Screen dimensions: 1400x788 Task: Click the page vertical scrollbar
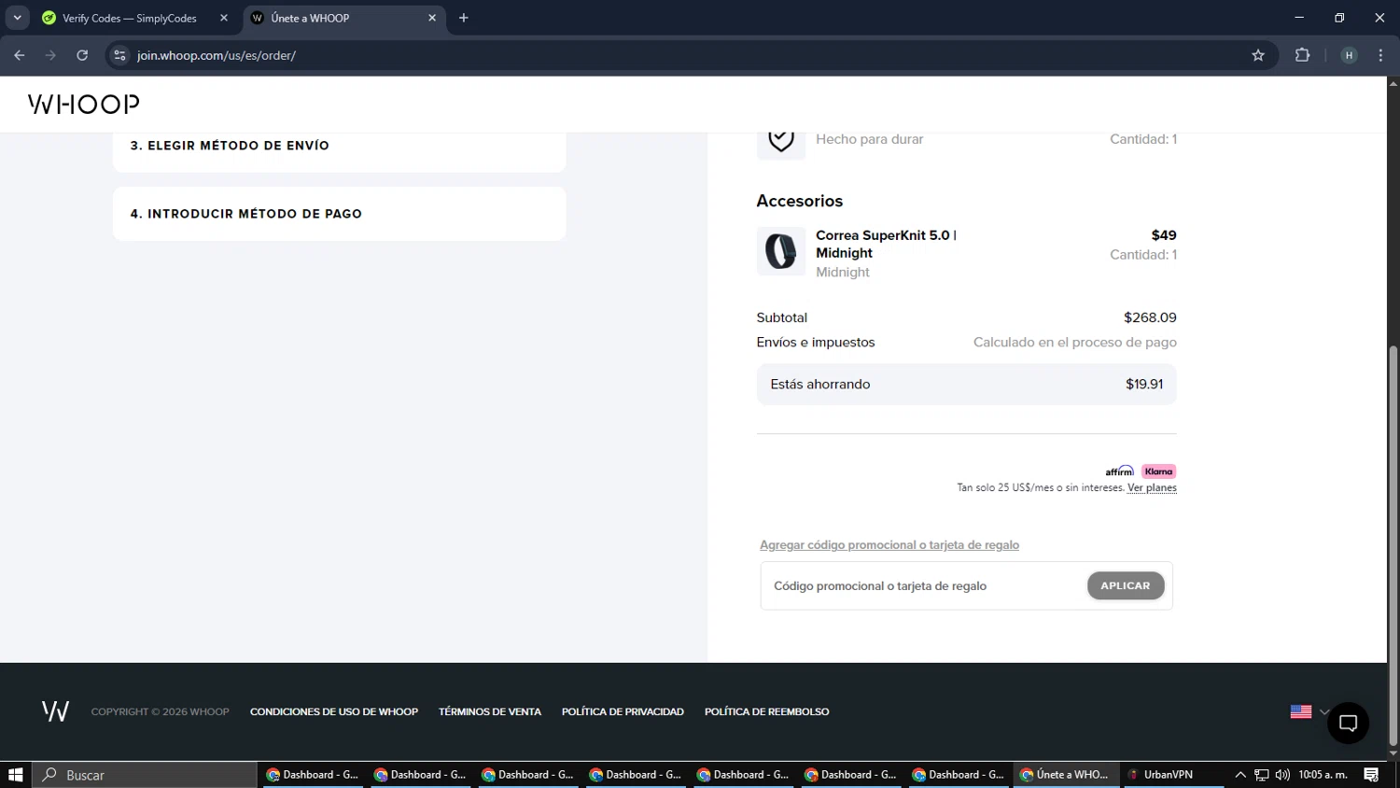point(1393,546)
